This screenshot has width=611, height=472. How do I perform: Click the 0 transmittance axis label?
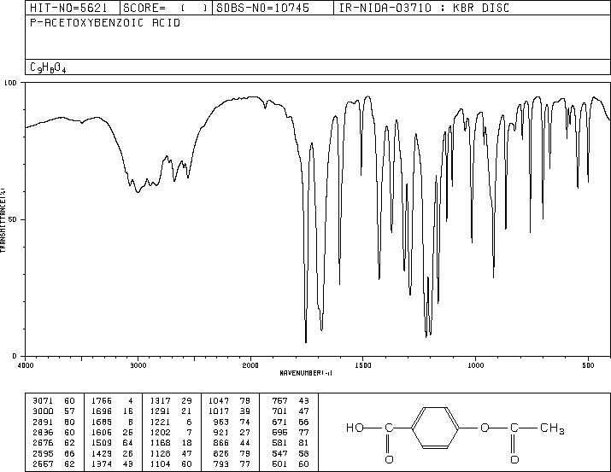(15, 356)
